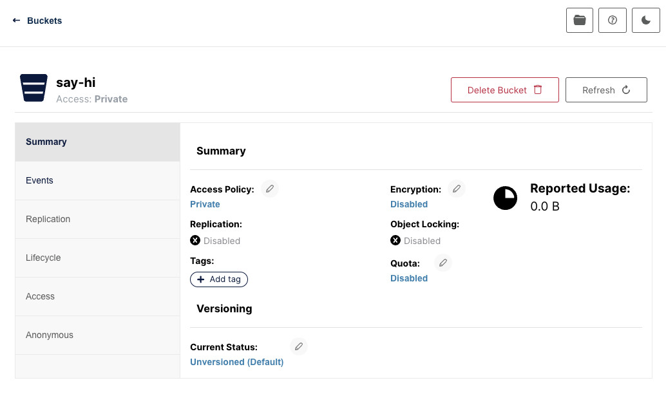Viewport: 666px width, 396px height.
Task: Click the help question mark icon
Action: [x=613, y=21]
